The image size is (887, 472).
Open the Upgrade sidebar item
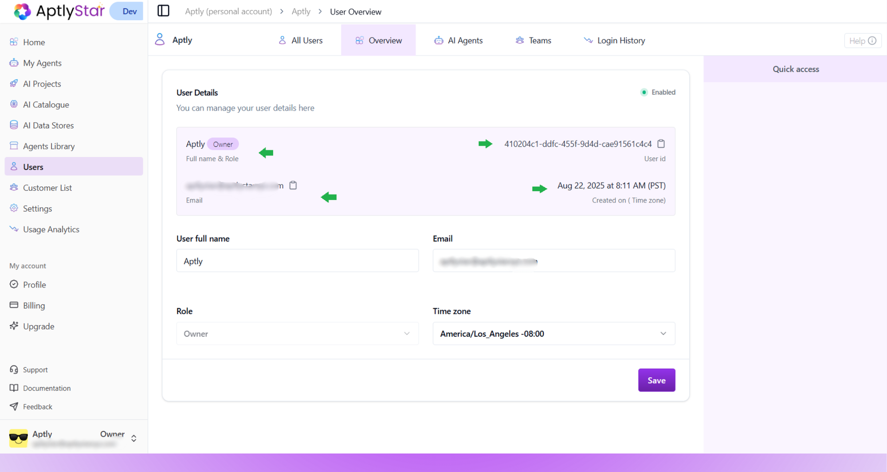tap(74, 326)
